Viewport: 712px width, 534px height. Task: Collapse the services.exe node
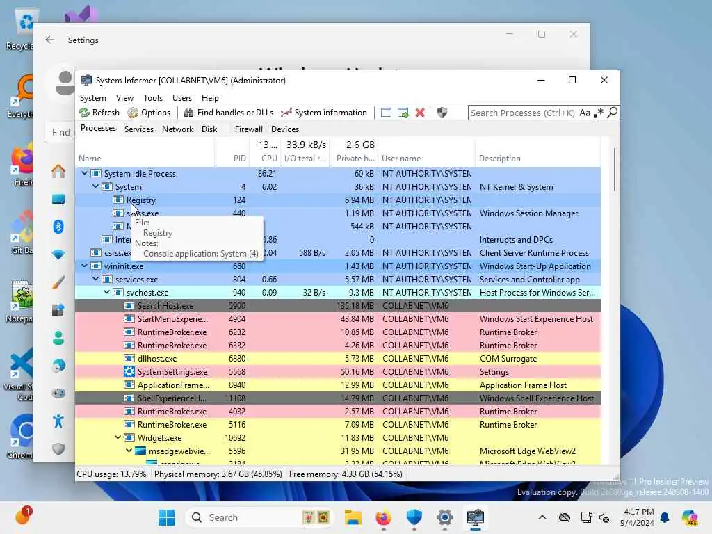pos(95,280)
